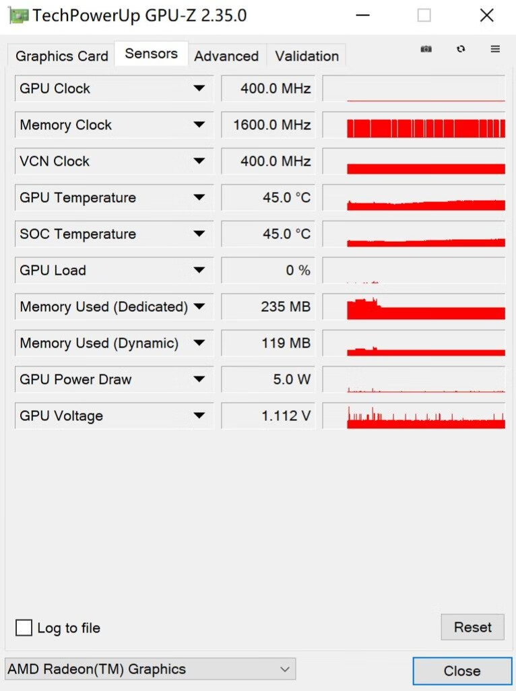
Task: Click the GPU-Z app icon in title bar
Action: pos(18,15)
